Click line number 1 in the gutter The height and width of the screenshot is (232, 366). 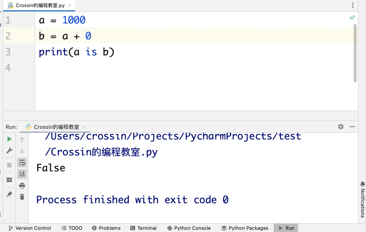(8, 20)
